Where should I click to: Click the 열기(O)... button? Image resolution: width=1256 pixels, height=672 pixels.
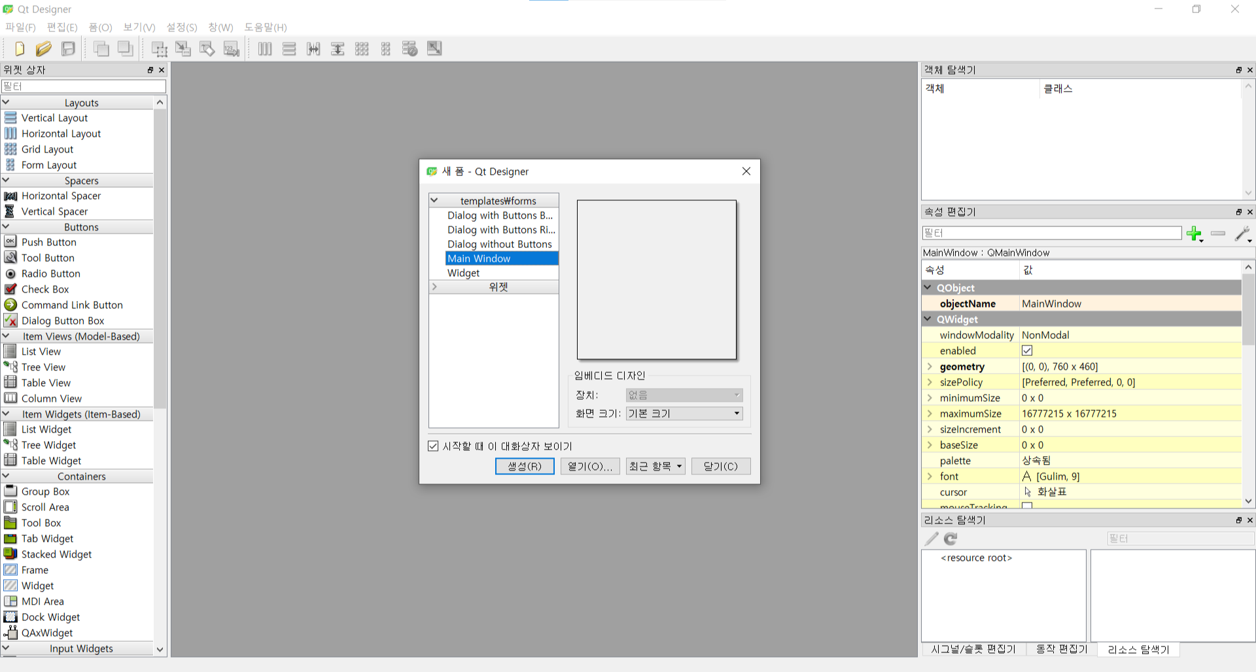click(590, 467)
